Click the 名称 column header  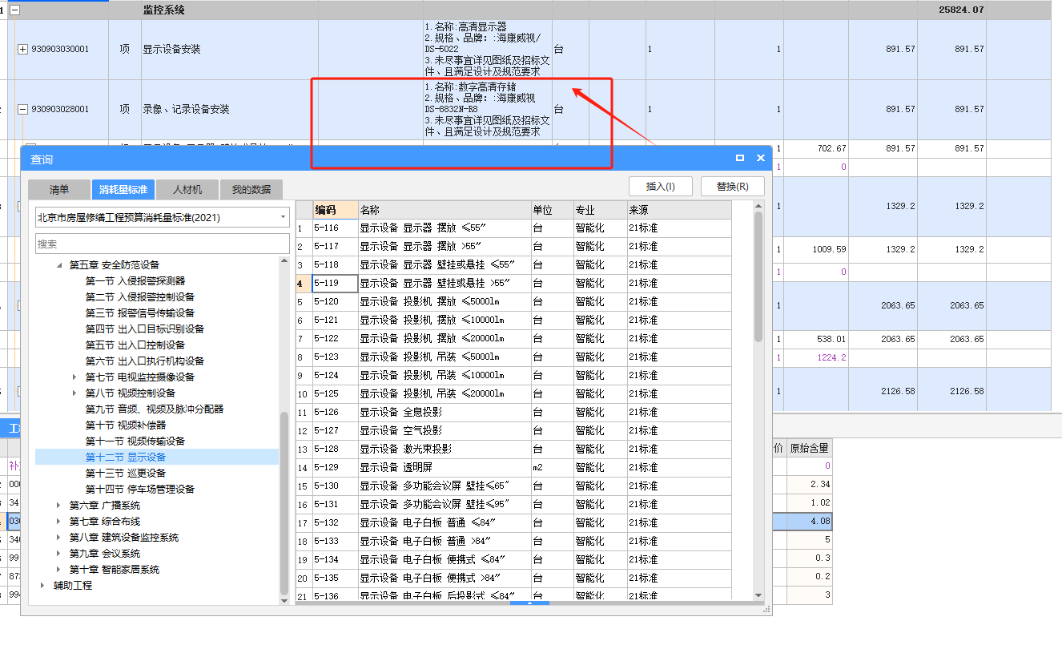(x=445, y=210)
